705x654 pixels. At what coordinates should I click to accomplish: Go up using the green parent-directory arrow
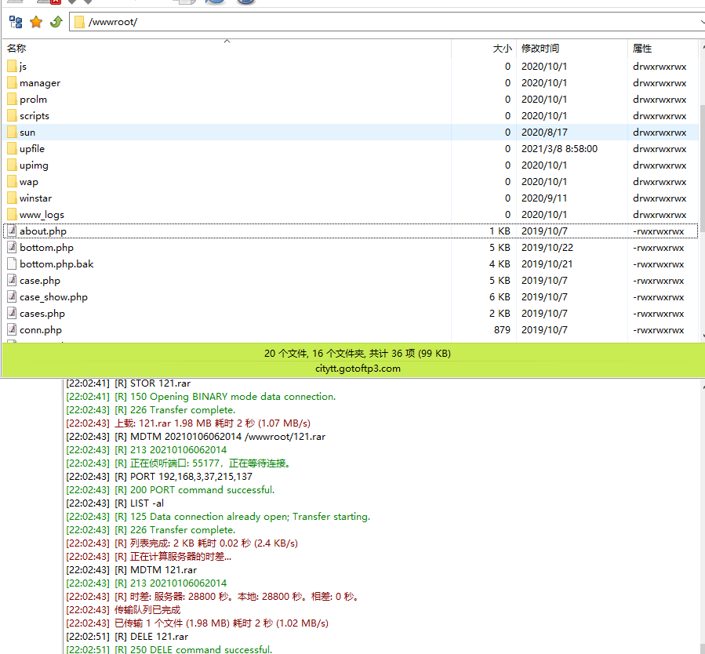click(56, 22)
